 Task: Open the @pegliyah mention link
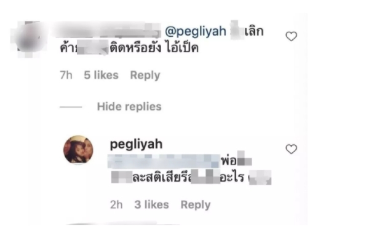pyautogui.click(x=196, y=31)
